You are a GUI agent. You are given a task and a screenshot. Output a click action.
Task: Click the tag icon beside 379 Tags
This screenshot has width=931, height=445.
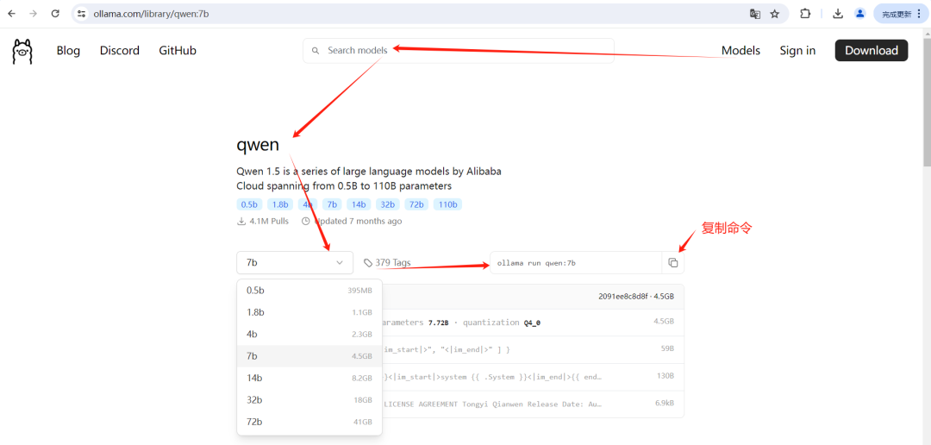click(x=368, y=263)
